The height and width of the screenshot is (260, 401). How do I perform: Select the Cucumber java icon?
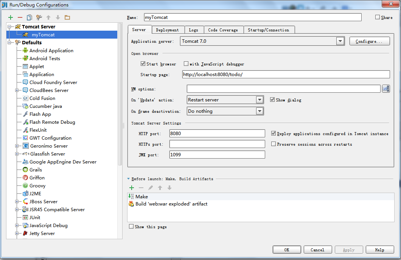[x=25, y=106]
